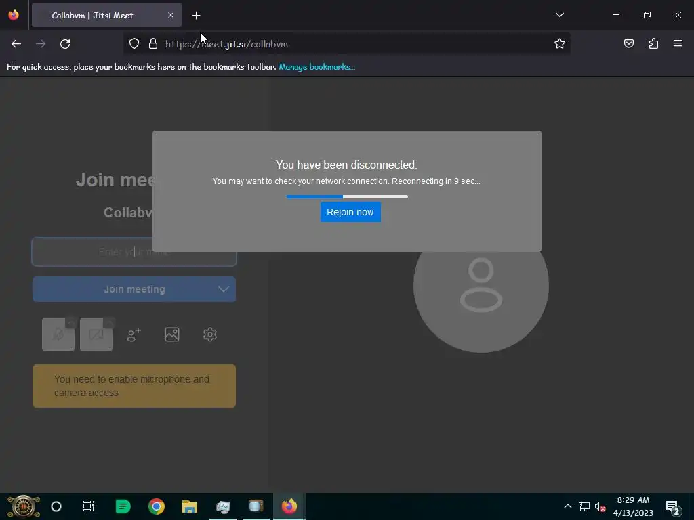Open the clock showing 8:29 AM
694x520 pixels.
point(633,506)
